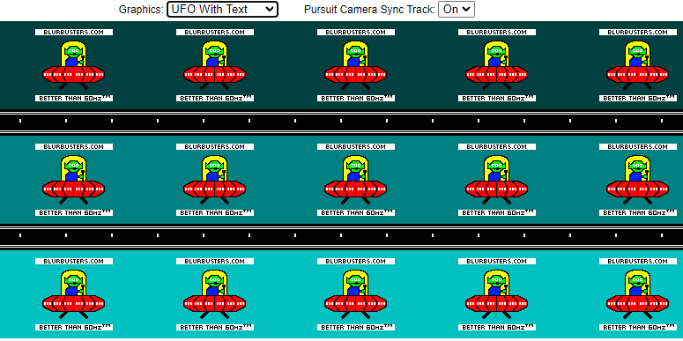This screenshot has height=341, width=683.
Task: Click the fourth UFO in the middle teal row
Action: [x=496, y=180]
